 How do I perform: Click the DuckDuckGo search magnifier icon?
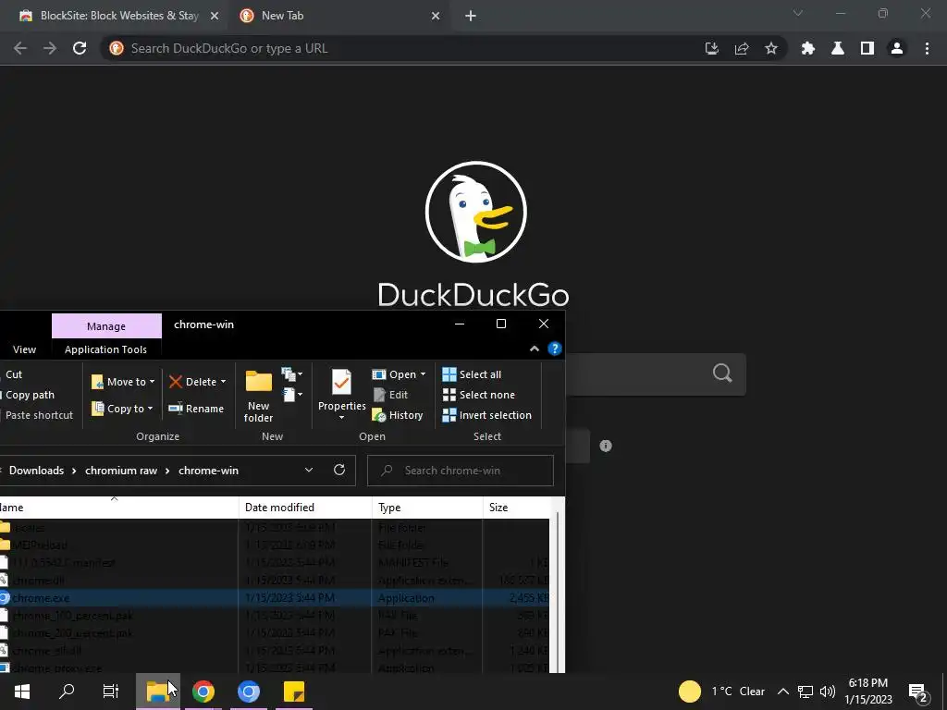point(722,373)
